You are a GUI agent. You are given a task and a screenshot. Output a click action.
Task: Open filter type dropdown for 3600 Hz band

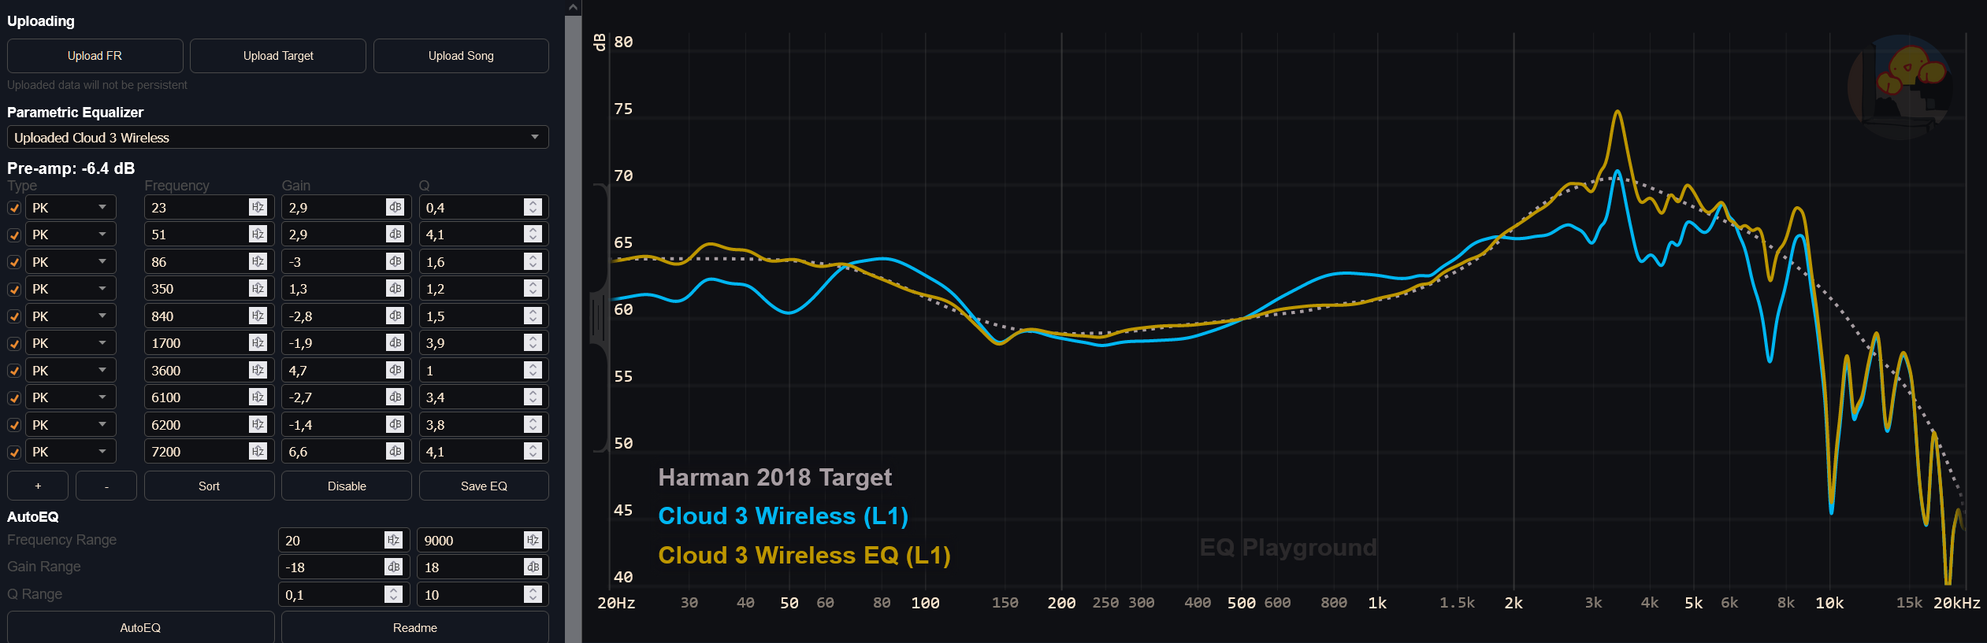point(71,370)
